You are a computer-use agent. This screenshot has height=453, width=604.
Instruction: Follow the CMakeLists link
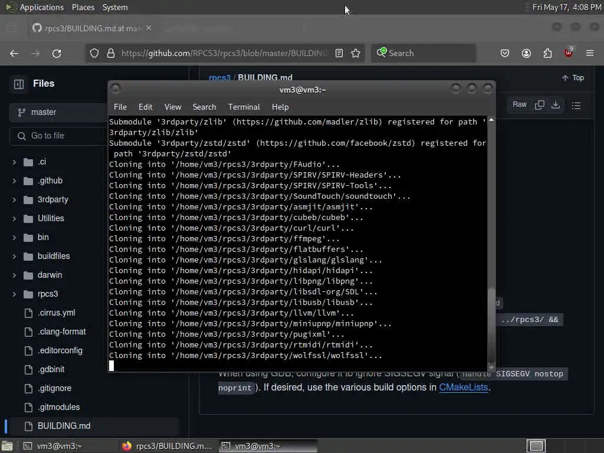click(x=464, y=387)
